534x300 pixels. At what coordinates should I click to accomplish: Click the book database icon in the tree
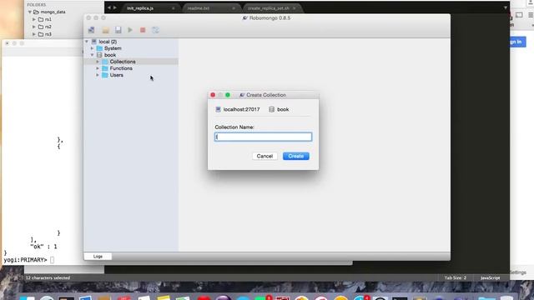pyautogui.click(x=99, y=55)
